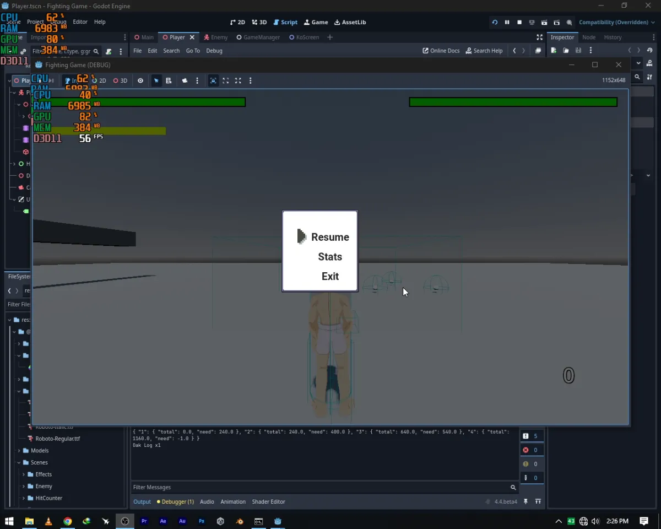The width and height of the screenshot is (661, 529).
Task: Choose Exit in the pause menu
Action: pyautogui.click(x=330, y=277)
